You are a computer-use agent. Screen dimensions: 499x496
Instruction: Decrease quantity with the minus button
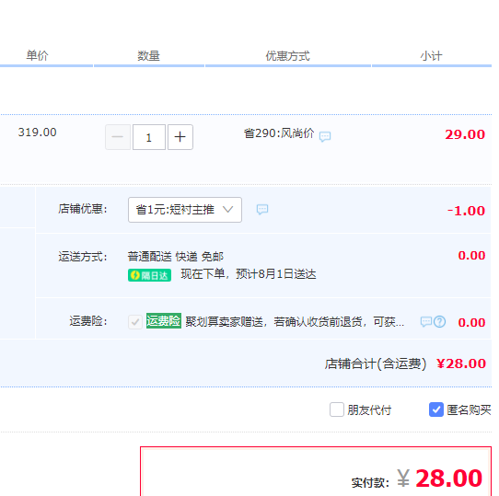tap(118, 137)
